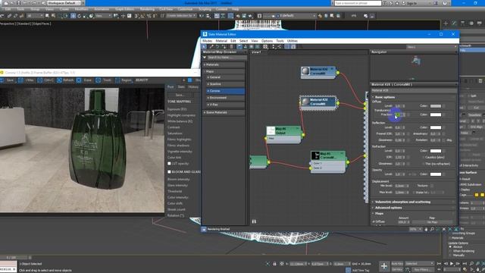
Task: Open the Options menu in Slate Material Editor
Action: (x=267, y=41)
